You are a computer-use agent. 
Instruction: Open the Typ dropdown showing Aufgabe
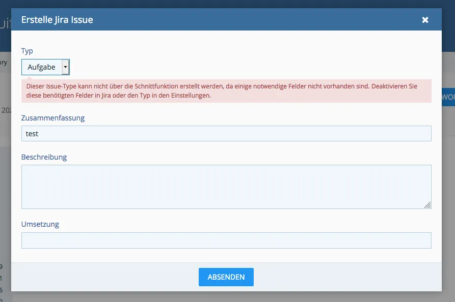pos(45,67)
